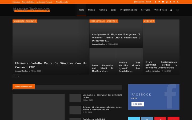The height and width of the screenshot is (120, 192).
Task: Click the Mandaz Technology site logo
Action: point(32,9)
